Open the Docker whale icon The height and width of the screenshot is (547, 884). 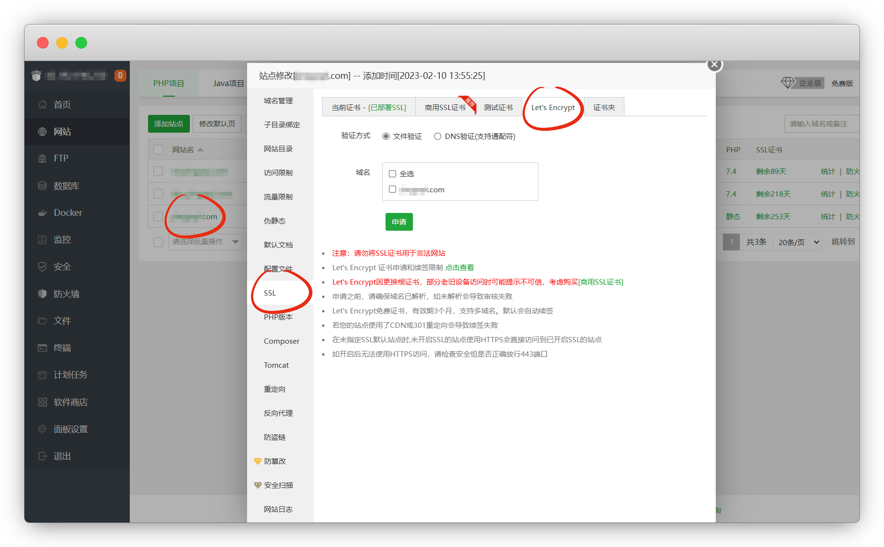42,212
